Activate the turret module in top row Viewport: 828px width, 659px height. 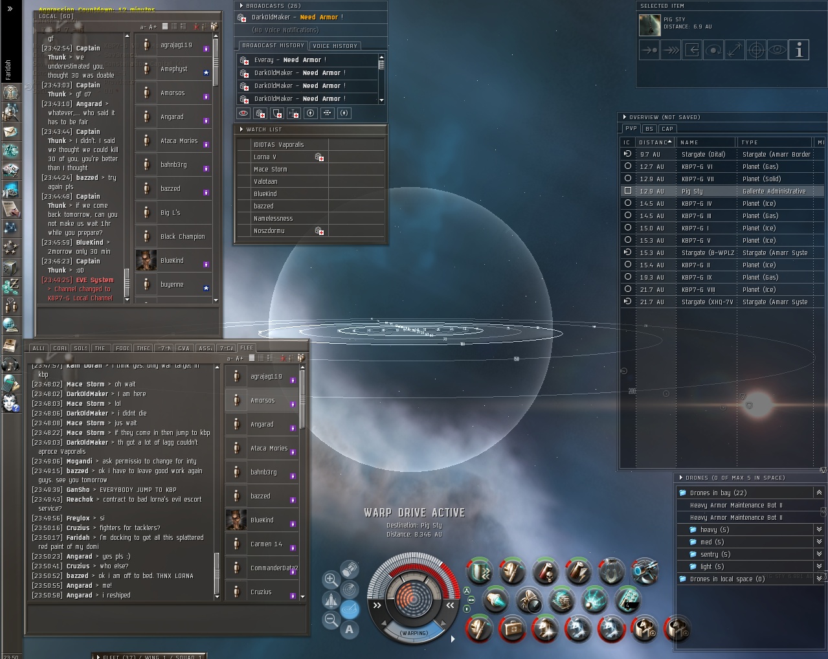644,572
